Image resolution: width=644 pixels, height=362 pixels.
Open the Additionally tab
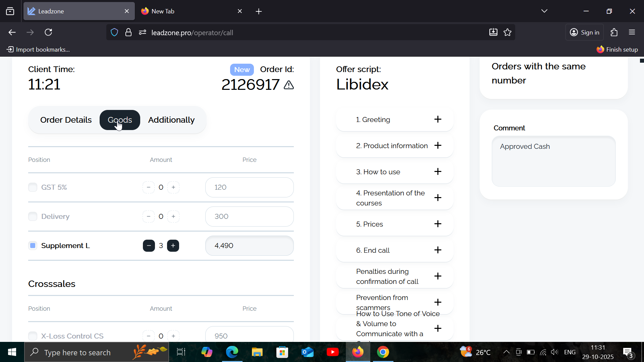pyautogui.click(x=171, y=120)
